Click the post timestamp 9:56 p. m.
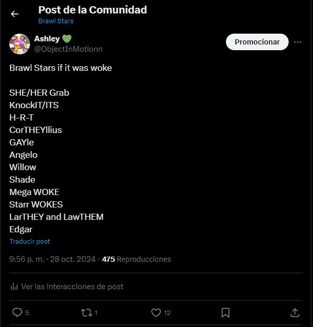 point(27,259)
